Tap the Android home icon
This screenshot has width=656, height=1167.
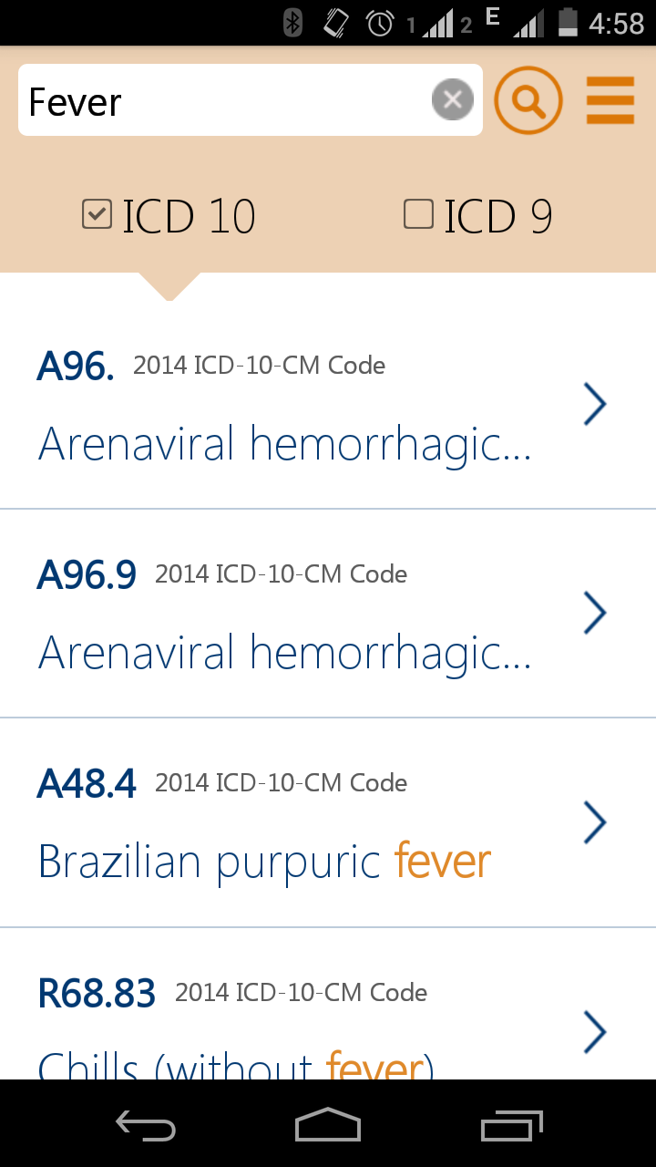point(327,1126)
